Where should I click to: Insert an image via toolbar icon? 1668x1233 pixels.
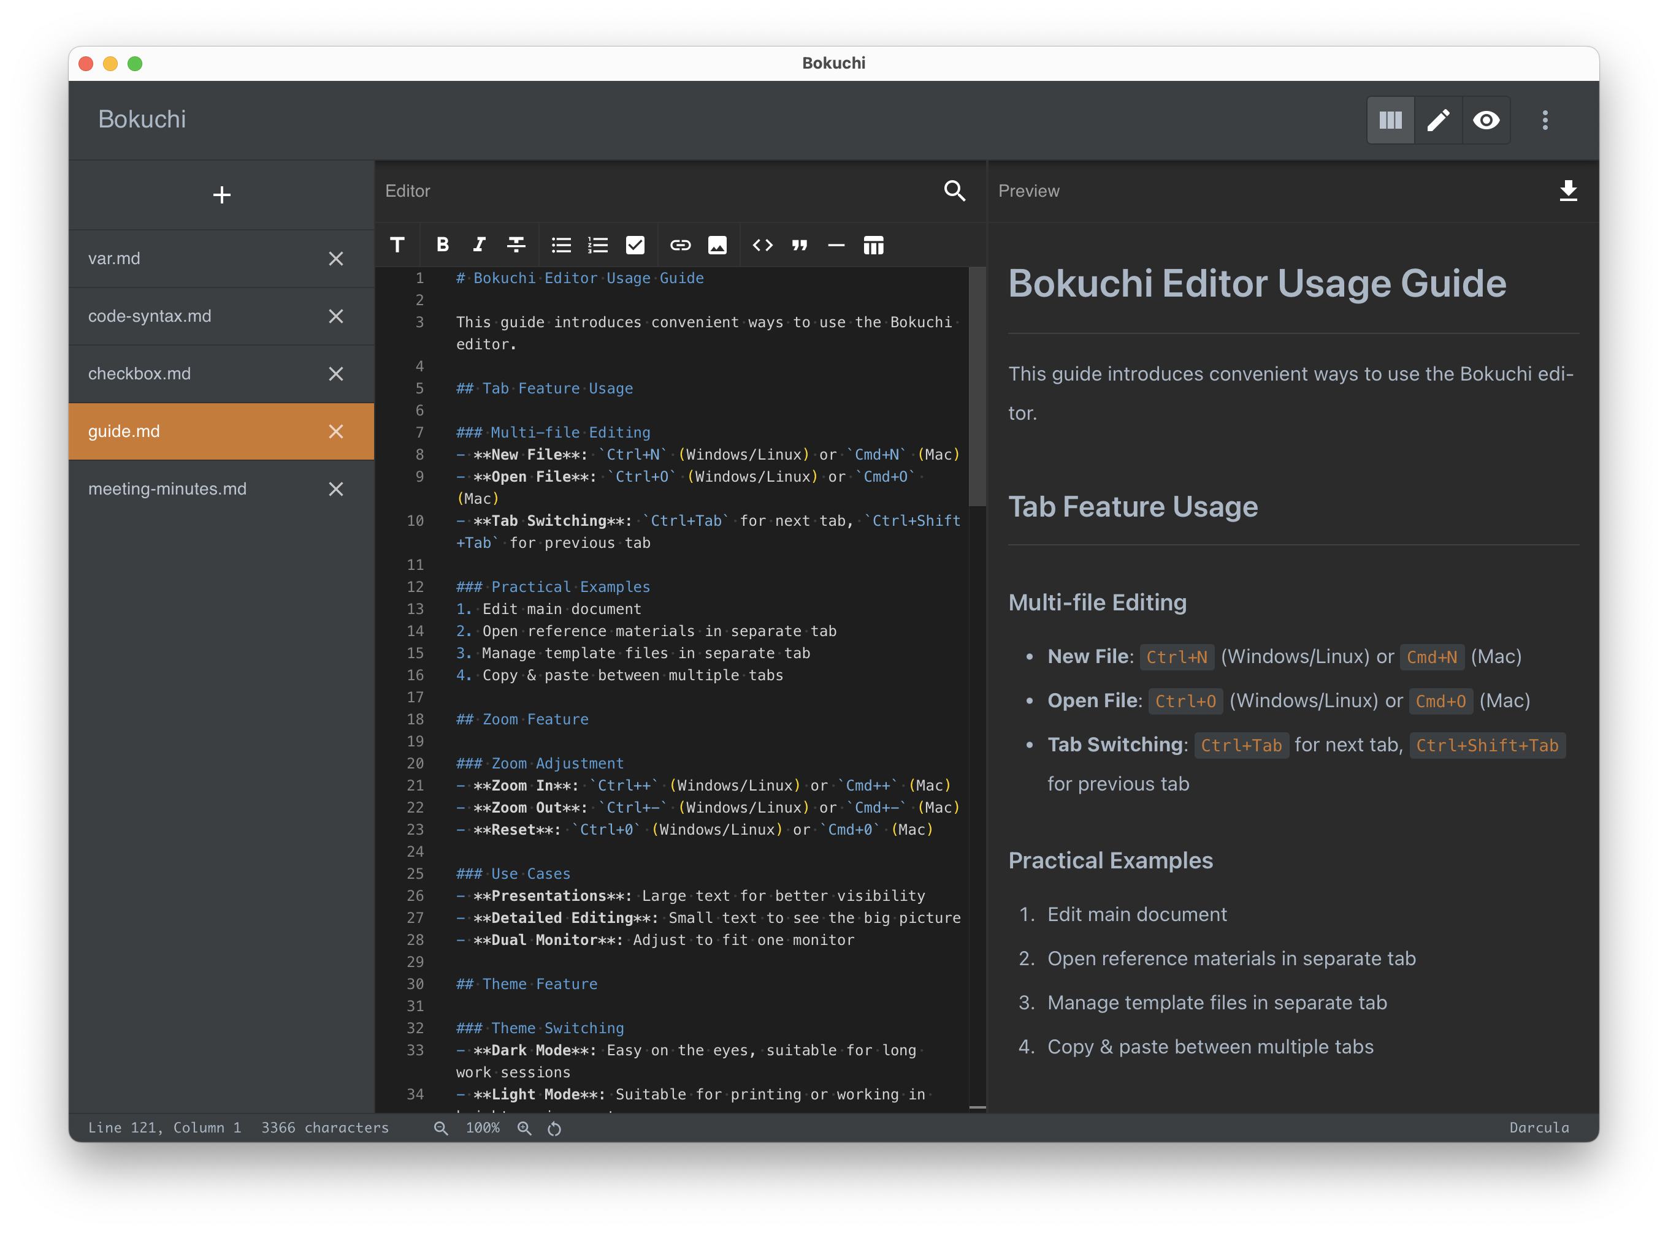[717, 245]
